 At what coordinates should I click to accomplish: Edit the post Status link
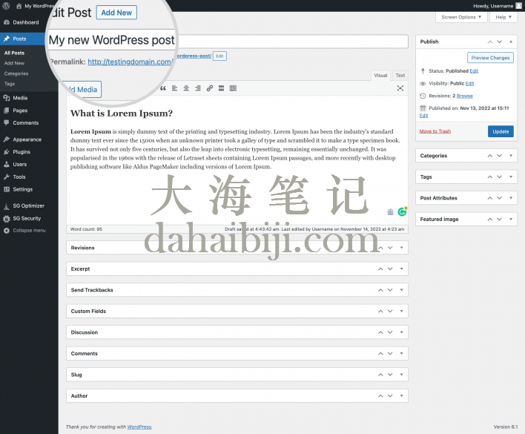click(474, 71)
